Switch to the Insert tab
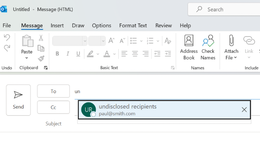The image size is (260, 149). (57, 25)
